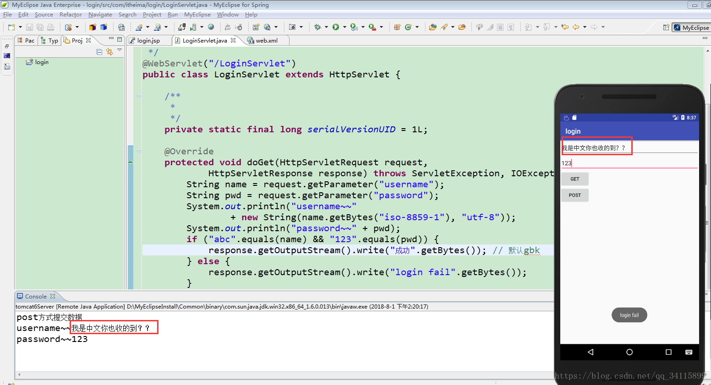Minimize the project explorer panel
The image size is (711, 385).
click(x=111, y=39)
